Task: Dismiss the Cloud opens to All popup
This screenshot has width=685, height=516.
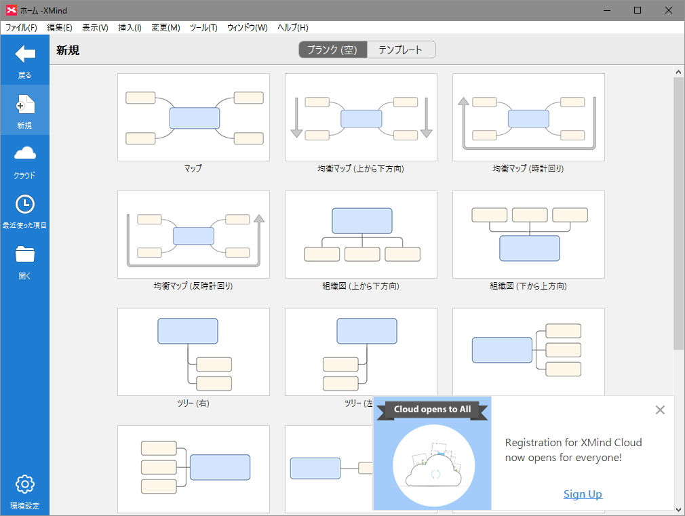Action: 659,410
